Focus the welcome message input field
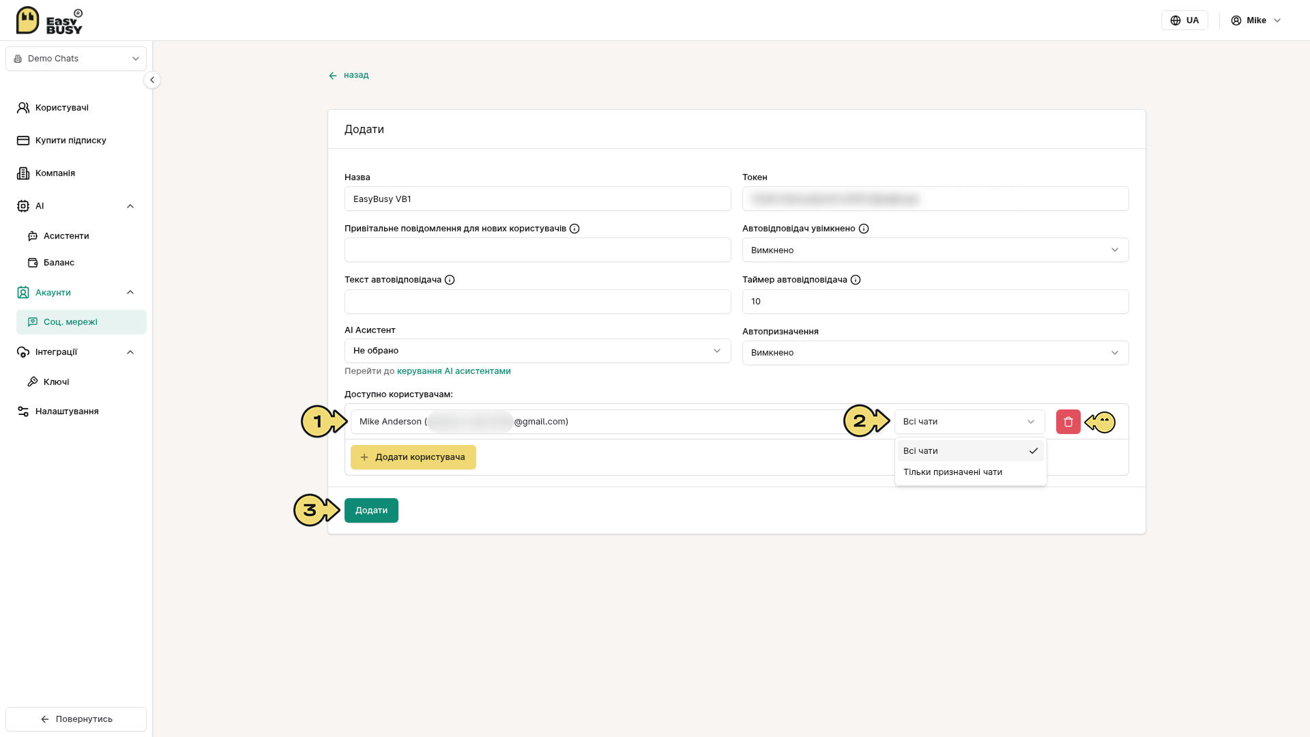 tap(538, 250)
